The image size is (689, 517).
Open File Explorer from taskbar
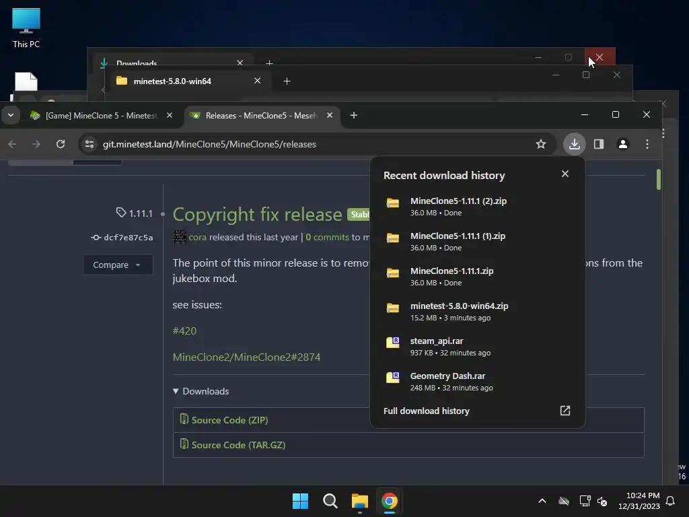click(x=360, y=501)
